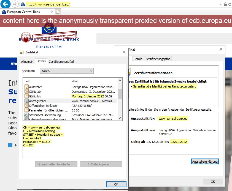Click the lock security icon in address bar

(225, 4)
